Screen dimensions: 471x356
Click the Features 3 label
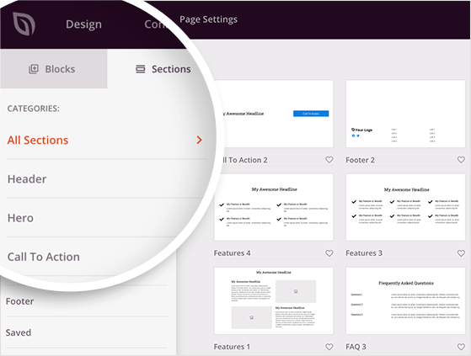(x=364, y=253)
